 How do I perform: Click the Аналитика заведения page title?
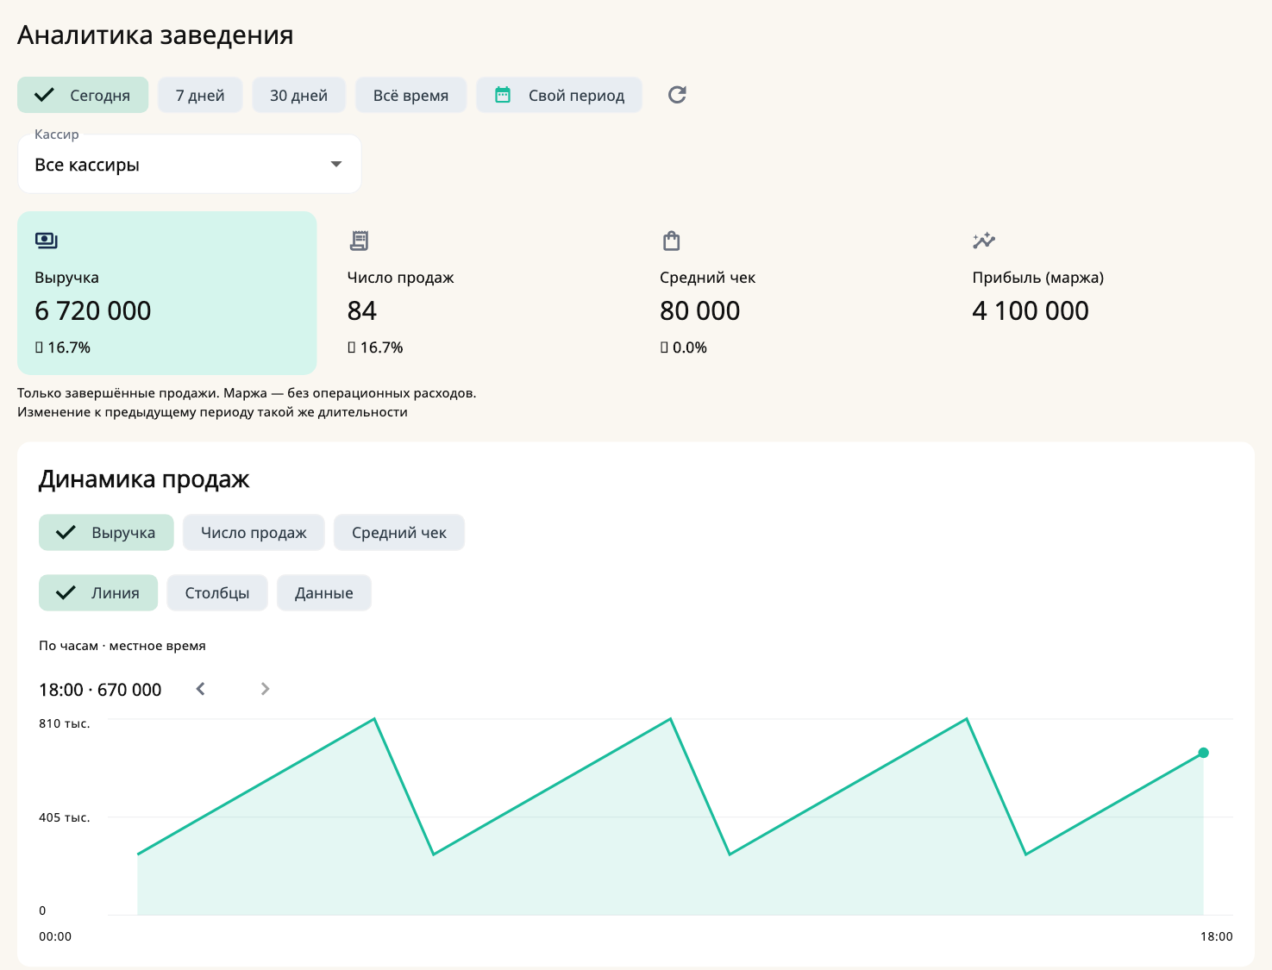155,35
